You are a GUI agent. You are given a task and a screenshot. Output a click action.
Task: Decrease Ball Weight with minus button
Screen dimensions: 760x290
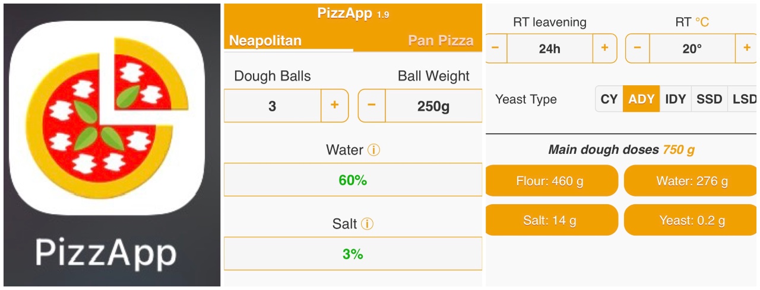click(x=372, y=106)
